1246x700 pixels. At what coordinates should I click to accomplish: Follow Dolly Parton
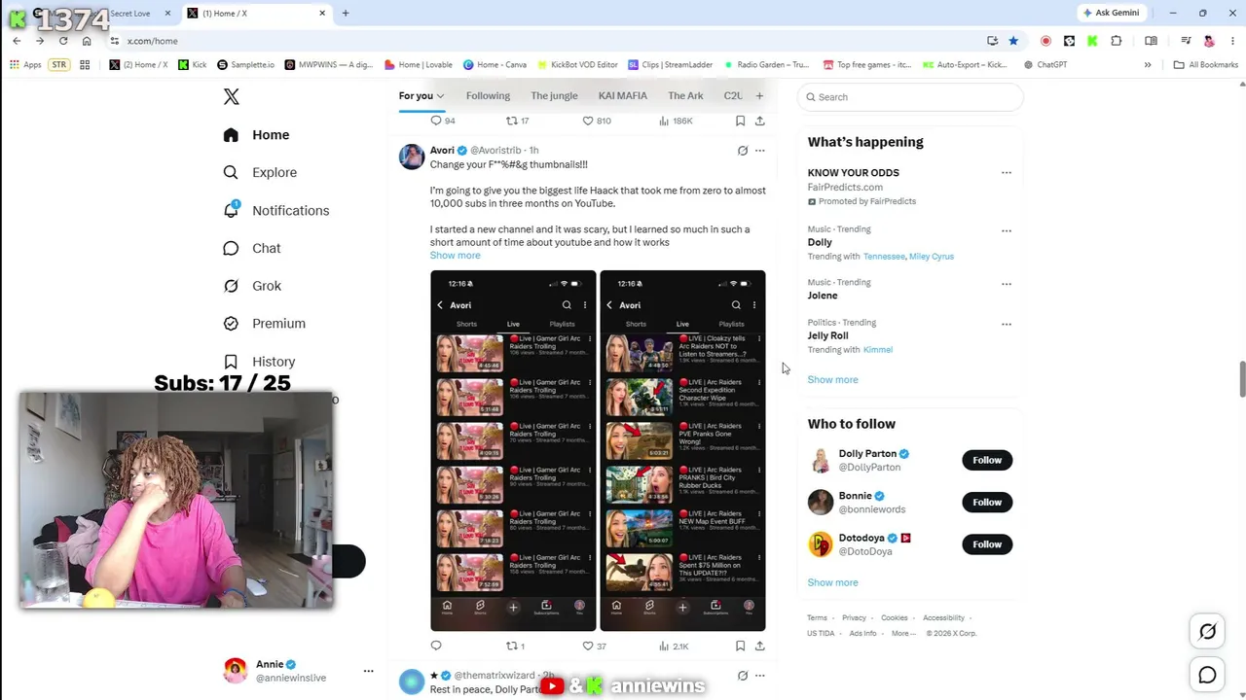(987, 460)
